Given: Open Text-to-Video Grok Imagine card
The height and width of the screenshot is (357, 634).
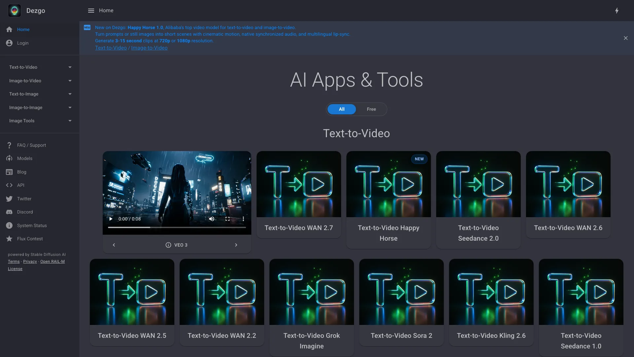Looking at the screenshot, I should click(312, 308).
